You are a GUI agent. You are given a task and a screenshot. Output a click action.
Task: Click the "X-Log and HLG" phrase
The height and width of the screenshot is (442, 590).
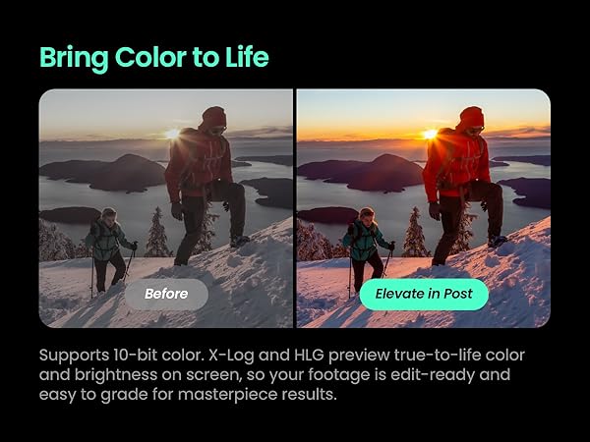[265, 356]
